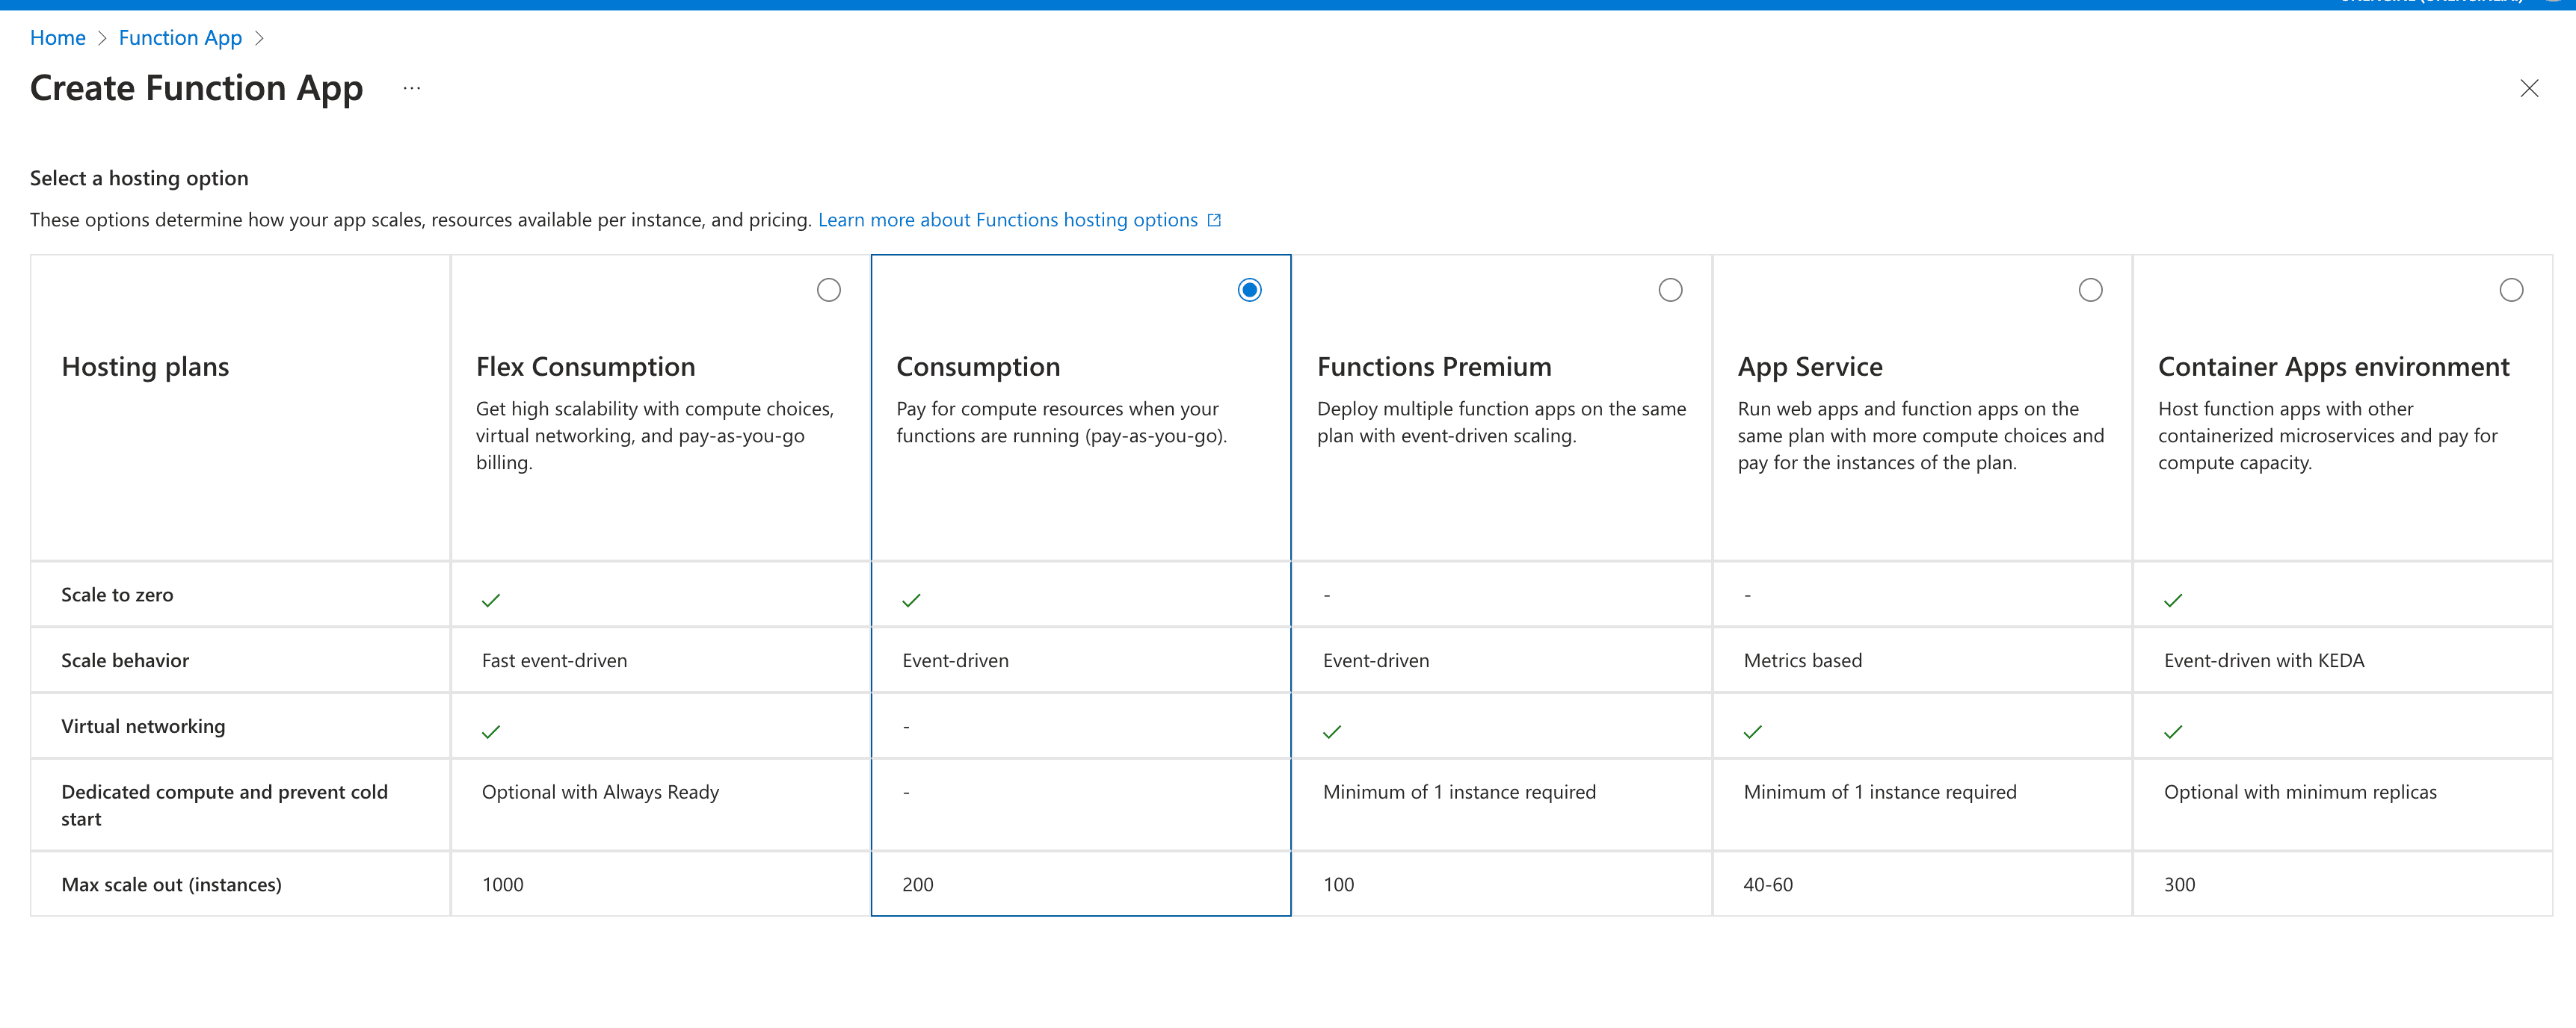This screenshot has height=1028, width=2576.
Task: Select the Consumption plan radio button
Action: pos(1249,290)
